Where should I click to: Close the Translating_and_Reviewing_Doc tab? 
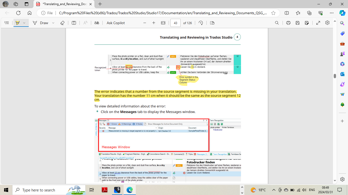(91, 4)
